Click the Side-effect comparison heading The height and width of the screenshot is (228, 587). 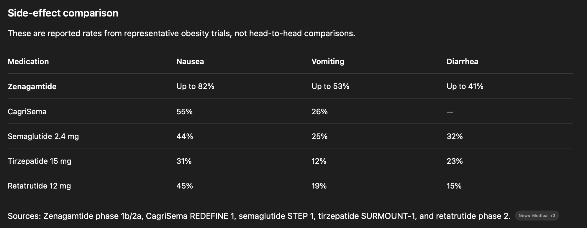63,13
